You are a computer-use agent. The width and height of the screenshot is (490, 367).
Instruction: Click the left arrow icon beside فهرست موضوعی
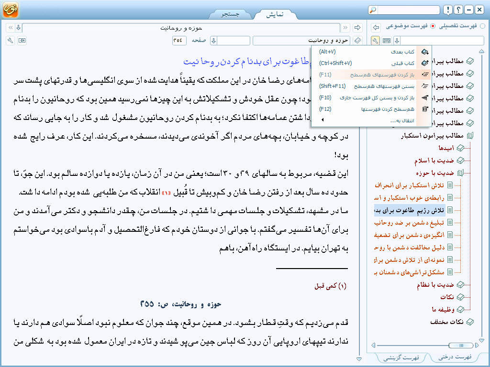(x=376, y=27)
